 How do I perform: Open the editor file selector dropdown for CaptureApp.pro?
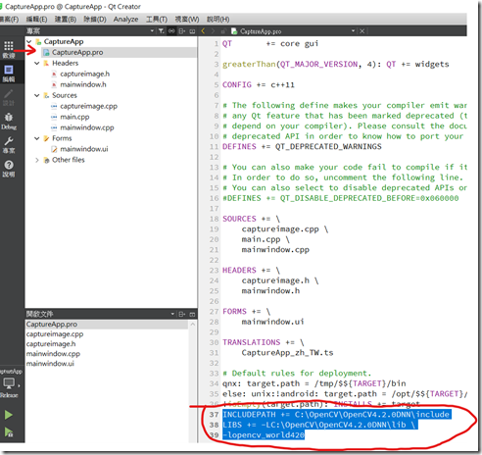353,31
